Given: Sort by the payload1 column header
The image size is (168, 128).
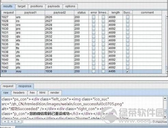Looking at the screenshot, I should tap(30, 13).
